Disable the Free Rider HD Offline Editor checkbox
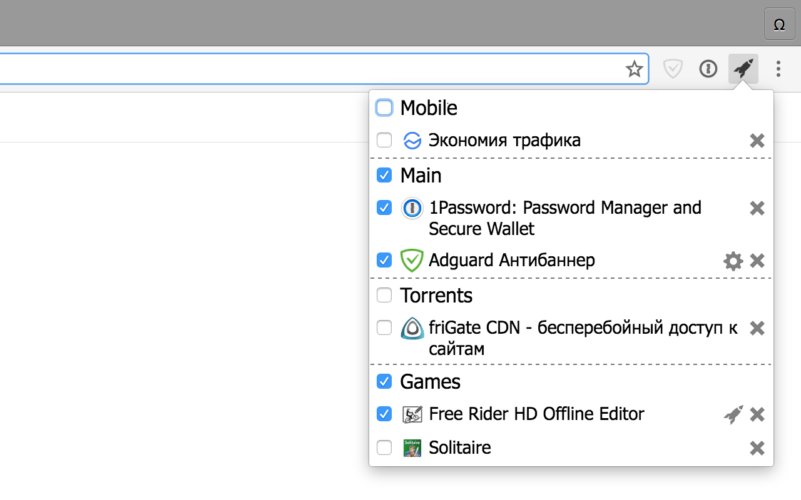The height and width of the screenshot is (500, 801). pyautogui.click(x=384, y=414)
